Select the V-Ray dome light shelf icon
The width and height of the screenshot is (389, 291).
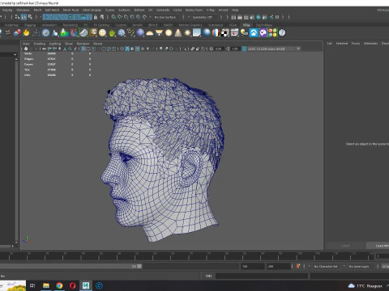click(x=149, y=33)
